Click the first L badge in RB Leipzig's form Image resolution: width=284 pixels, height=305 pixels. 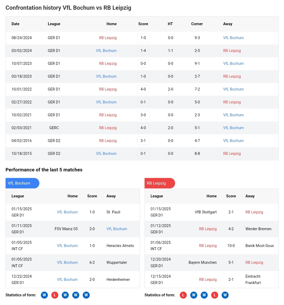click(x=183, y=295)
